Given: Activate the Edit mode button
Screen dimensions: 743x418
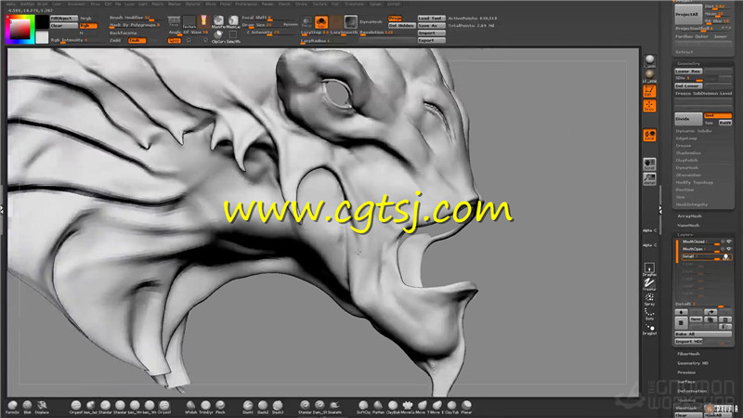Looking at the screenshot, I should 649,91.
